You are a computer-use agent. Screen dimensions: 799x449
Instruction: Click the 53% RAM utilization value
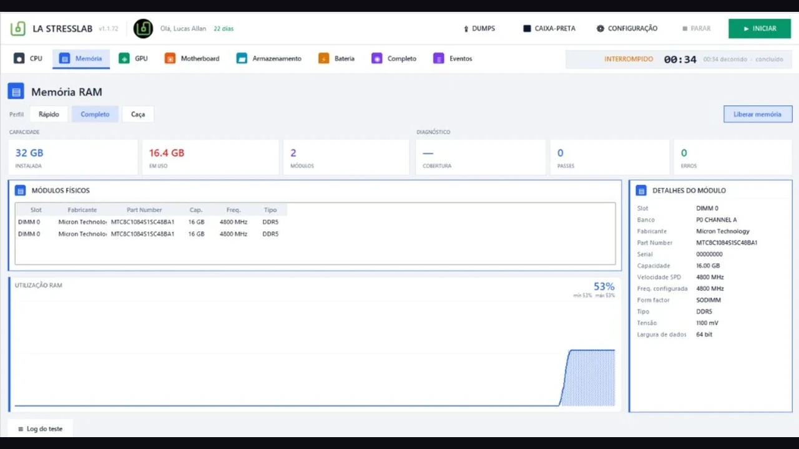tap(604, 286)
